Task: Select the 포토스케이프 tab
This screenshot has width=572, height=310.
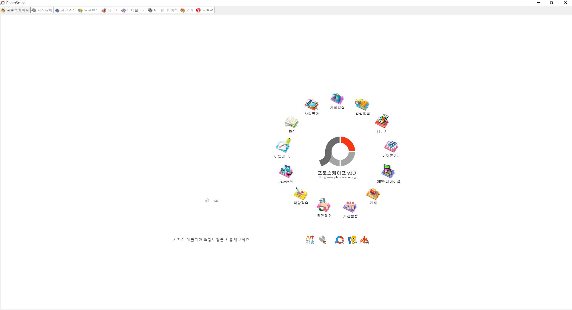Action: [15, 10]
